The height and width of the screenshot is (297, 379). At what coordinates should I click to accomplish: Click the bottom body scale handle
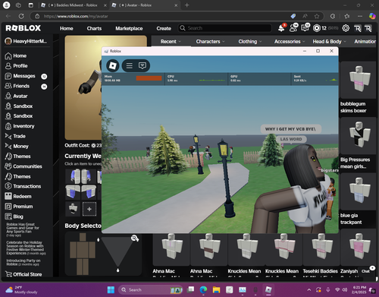coord(117,270)
